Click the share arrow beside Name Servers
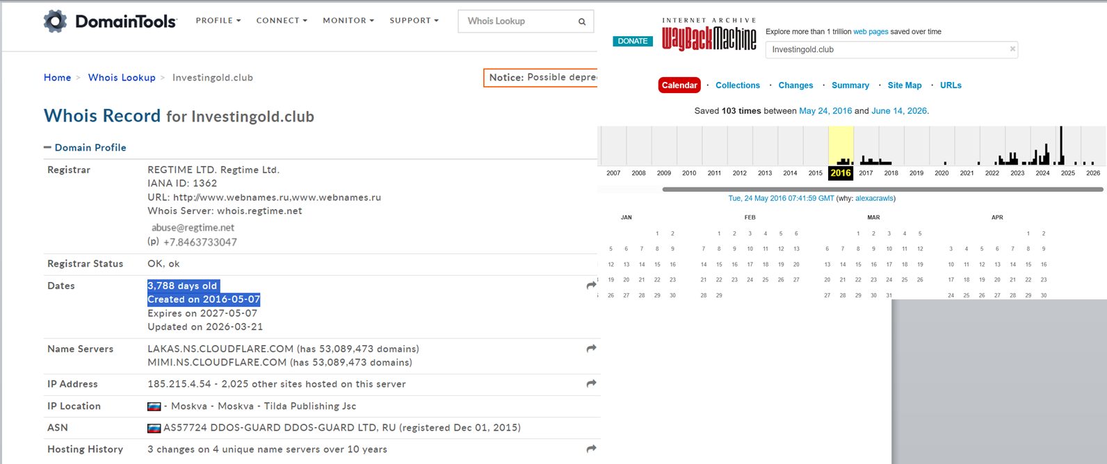Viewport: 1107px width, 464px height. (591, 349)
